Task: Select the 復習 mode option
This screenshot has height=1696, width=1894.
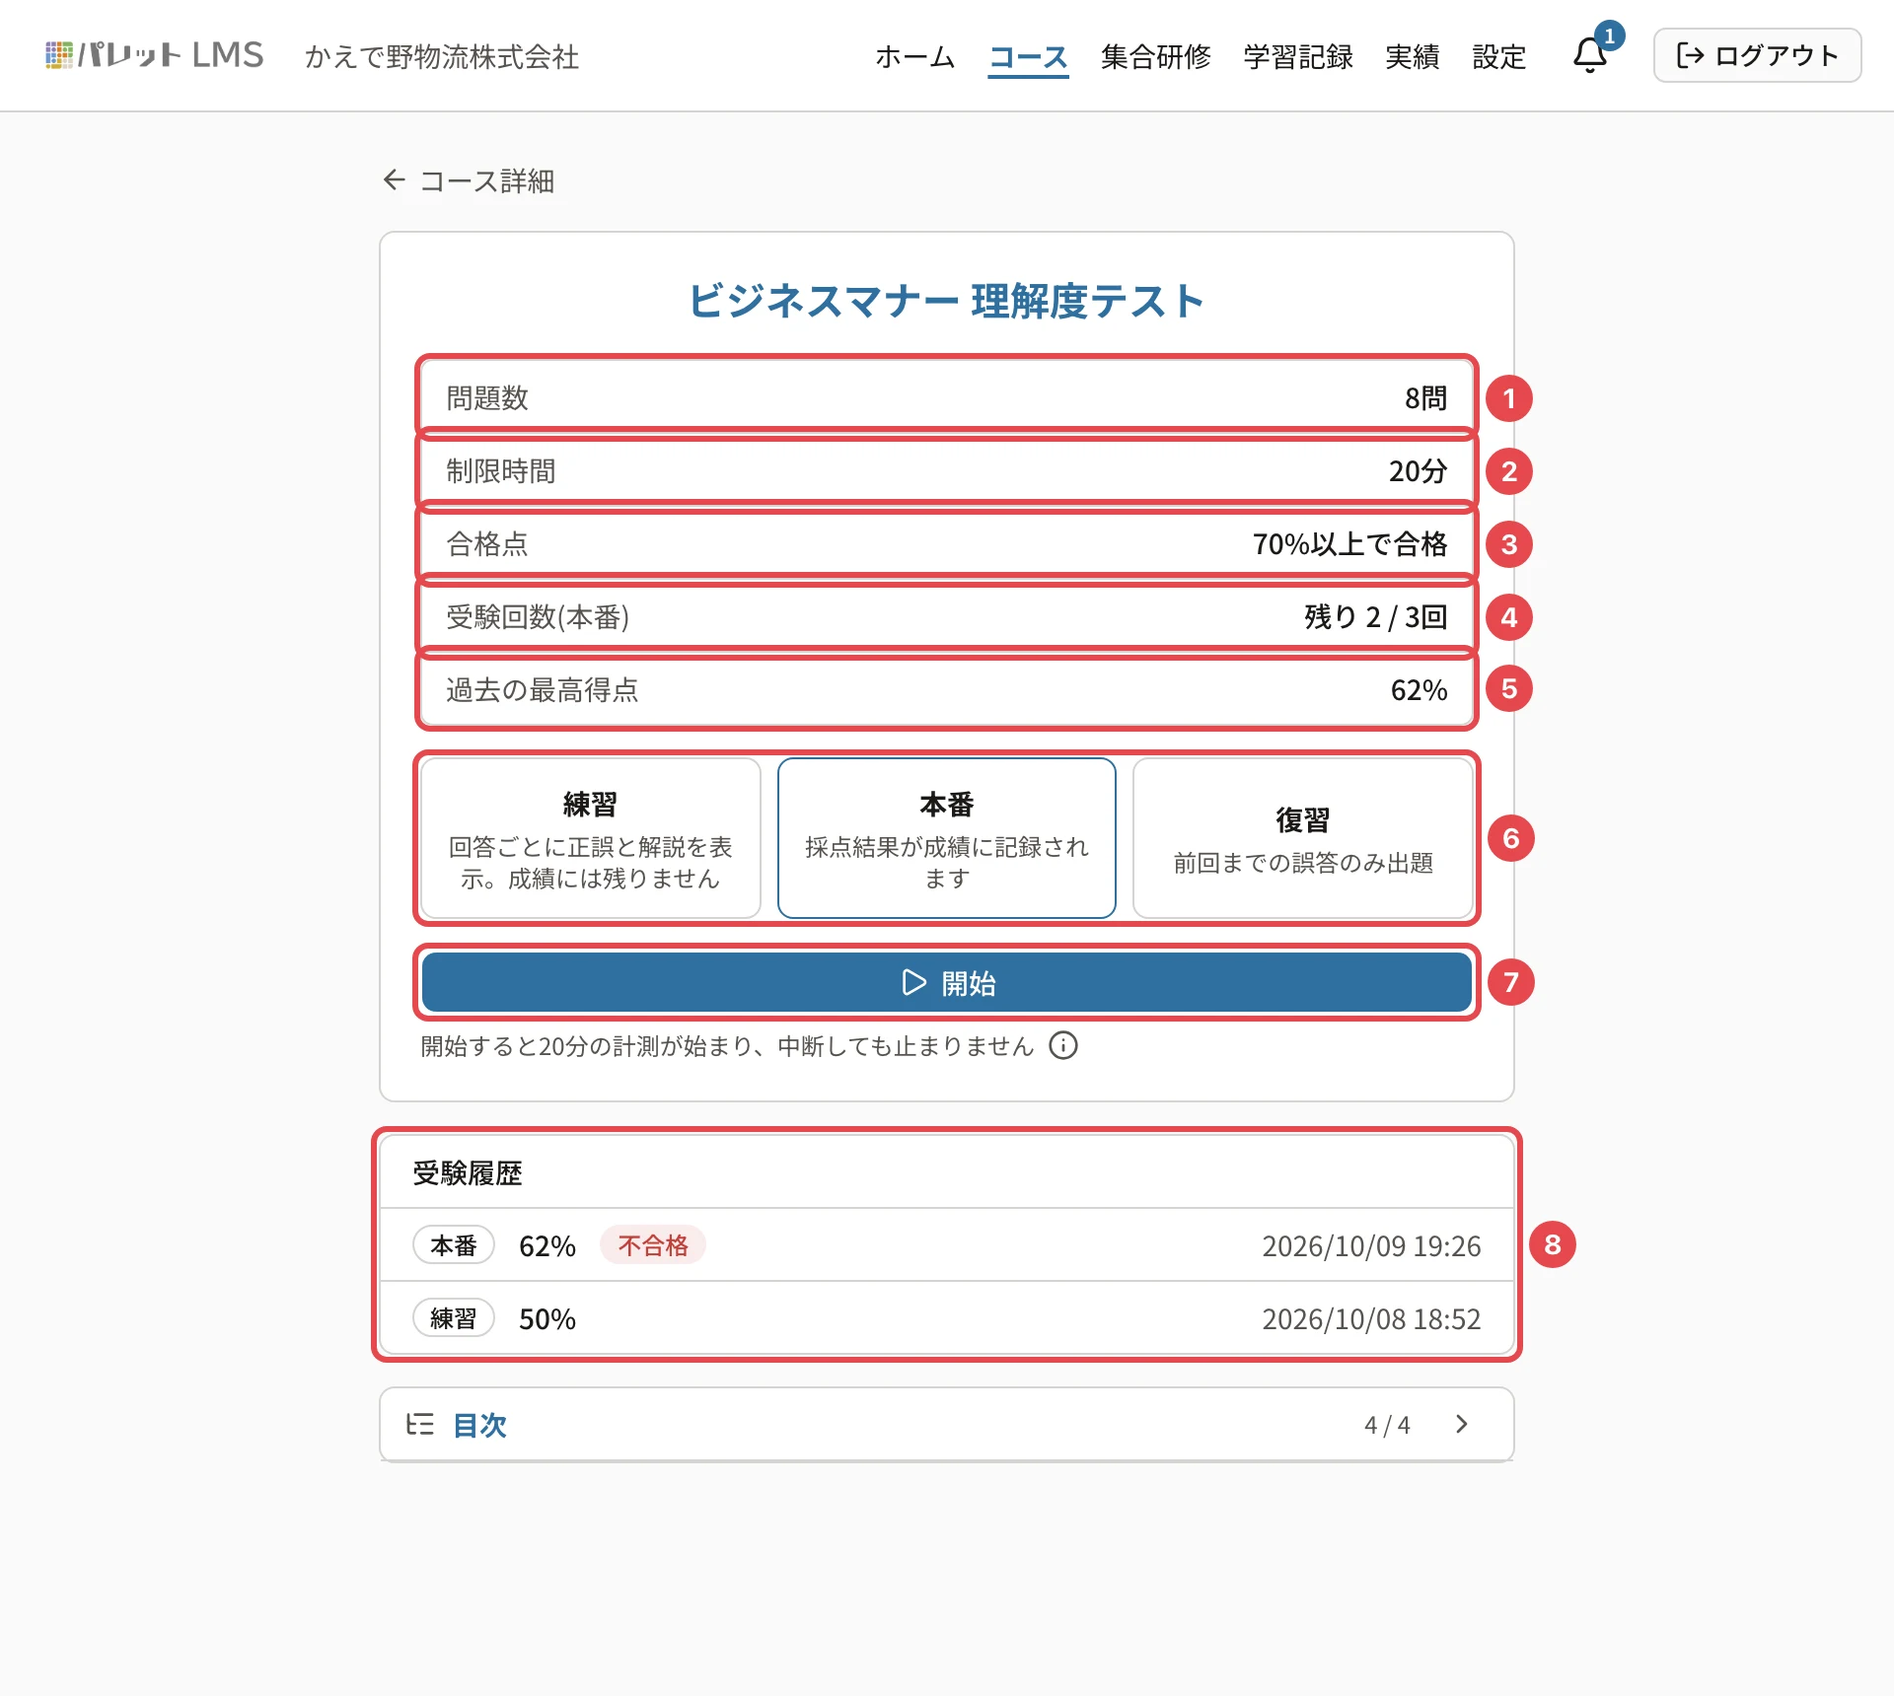Action: pos(1302,838)
